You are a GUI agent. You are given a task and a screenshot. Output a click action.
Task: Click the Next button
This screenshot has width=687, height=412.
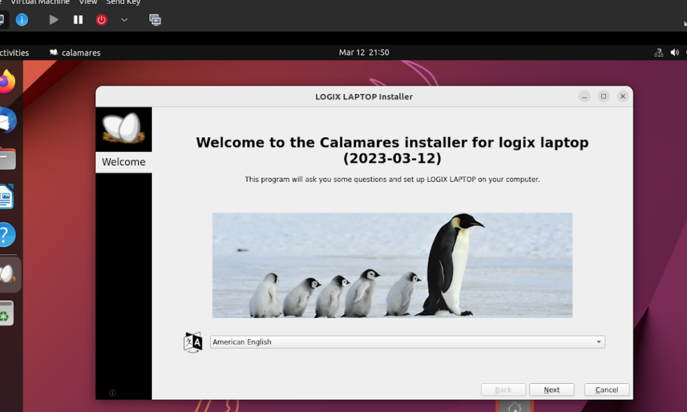pos(552,389)
